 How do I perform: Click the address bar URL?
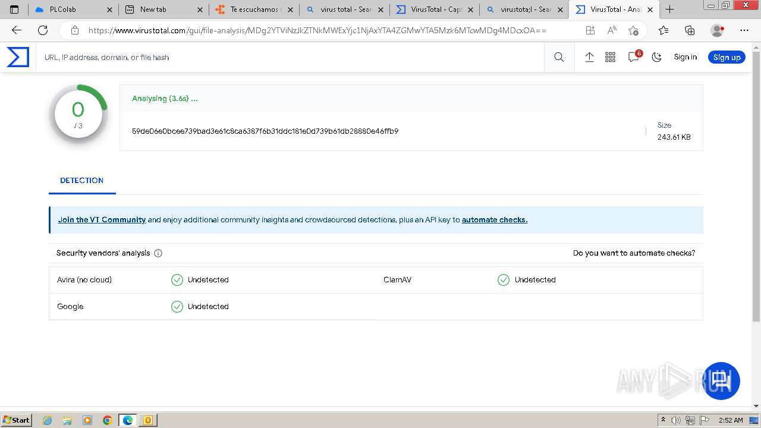[x=317, y=30]
